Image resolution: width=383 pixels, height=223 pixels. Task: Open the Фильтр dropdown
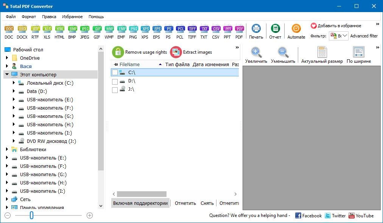pos(339,36)
